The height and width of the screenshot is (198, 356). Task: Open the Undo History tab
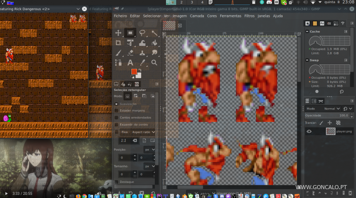coord(129,84)
